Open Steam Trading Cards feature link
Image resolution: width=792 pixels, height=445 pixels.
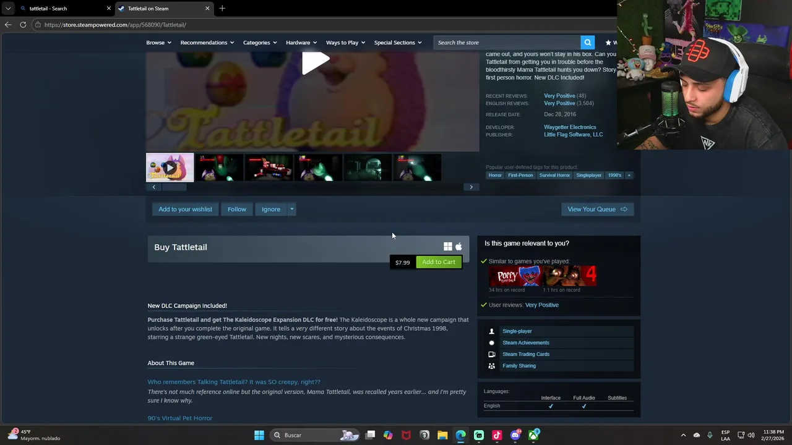526,354
